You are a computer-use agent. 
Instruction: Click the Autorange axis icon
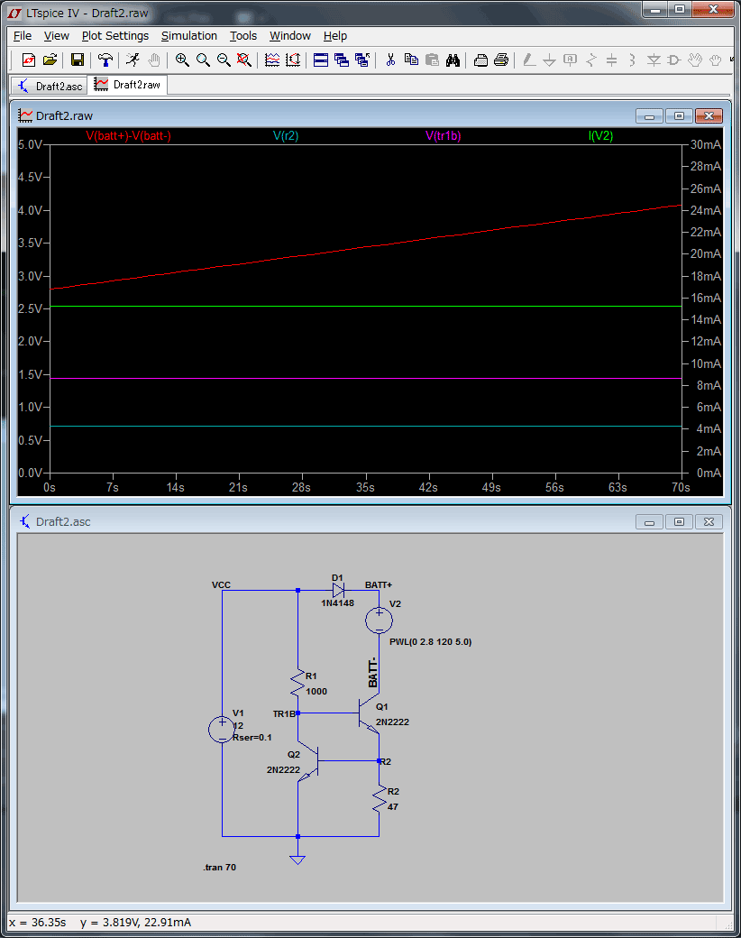pyautogui.click(x=293, y=60)
